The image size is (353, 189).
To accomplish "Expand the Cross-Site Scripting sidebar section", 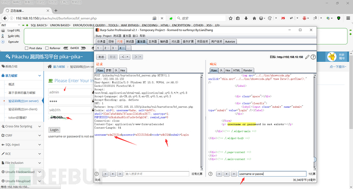I will point(21,126).
